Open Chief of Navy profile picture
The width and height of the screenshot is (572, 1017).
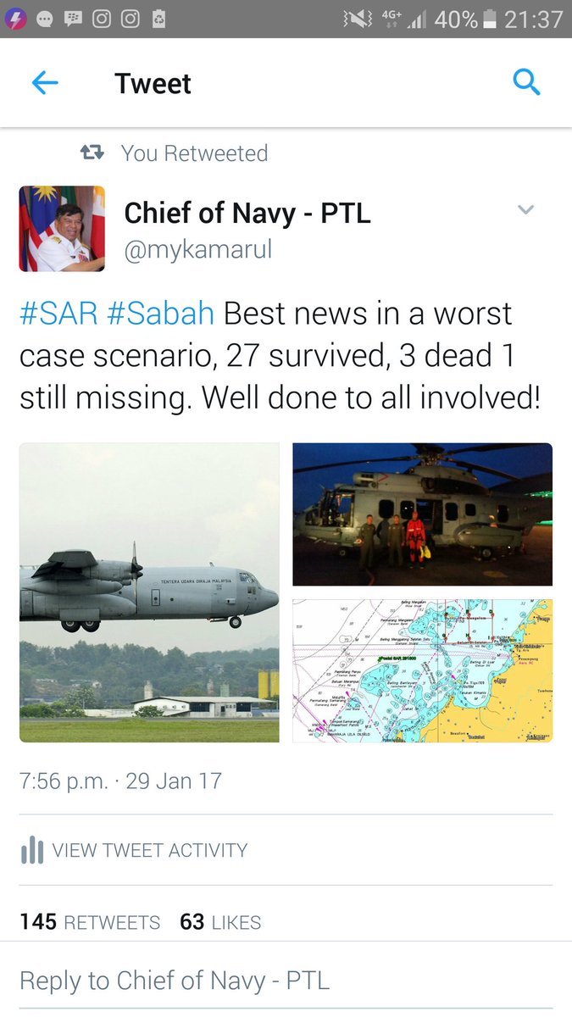(62, 229)
